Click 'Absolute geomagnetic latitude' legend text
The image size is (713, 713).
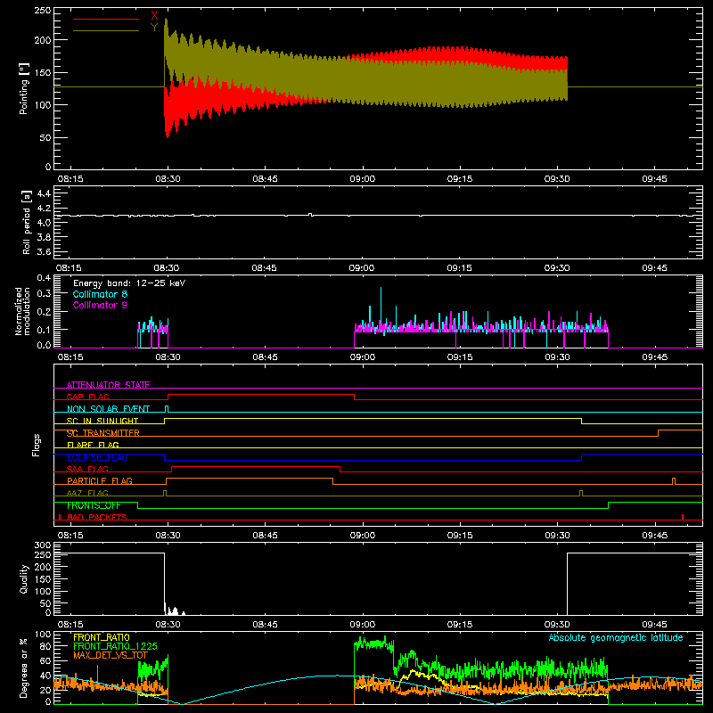point(616,637)
